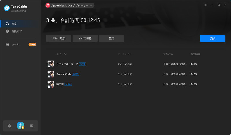Image resolution: width=231 pixels, height=135 pixels.
Task: Click the album cover of 暁の風
Action: coord(51,84)
